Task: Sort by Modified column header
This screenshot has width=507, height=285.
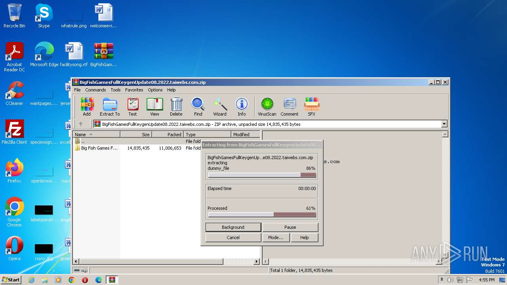Action: coord(245,135)
